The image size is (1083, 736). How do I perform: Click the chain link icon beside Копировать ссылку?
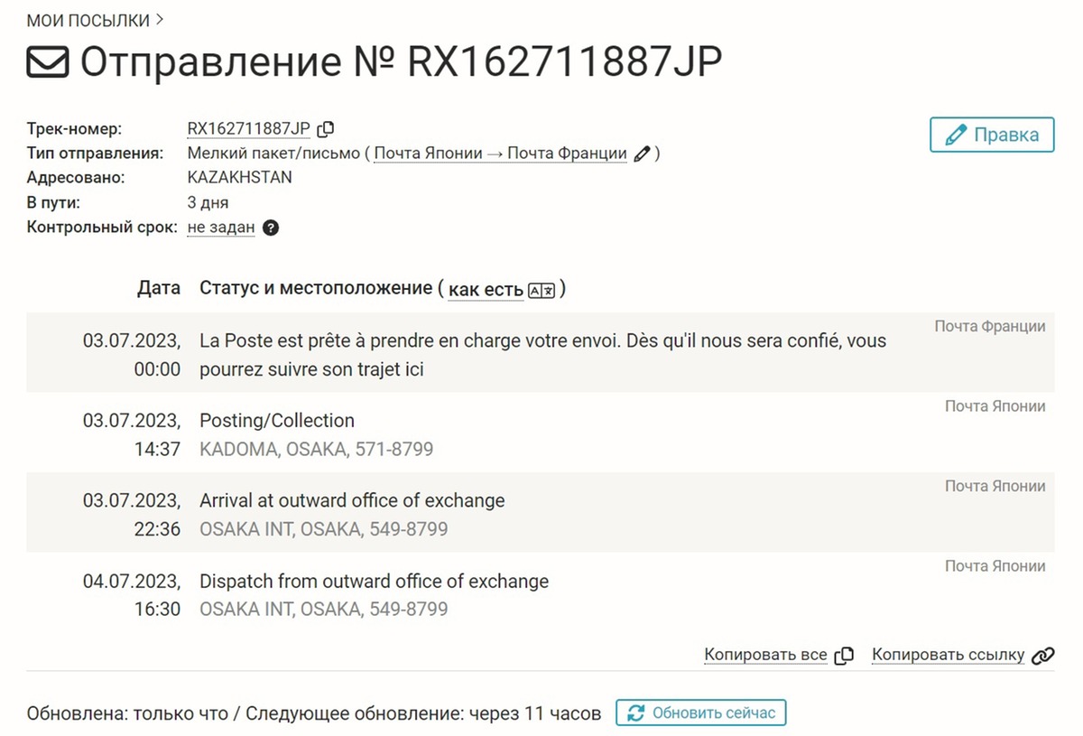point(1043,656)
